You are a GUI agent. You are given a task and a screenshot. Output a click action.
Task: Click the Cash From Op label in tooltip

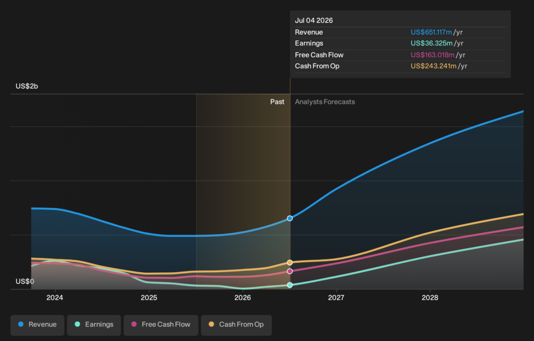point(317,66)
